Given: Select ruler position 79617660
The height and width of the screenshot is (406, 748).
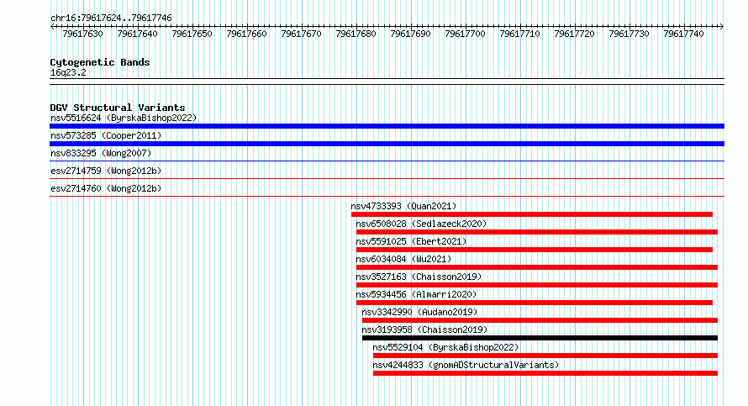Looking at the screenshot, I should (x=246, y=34).
